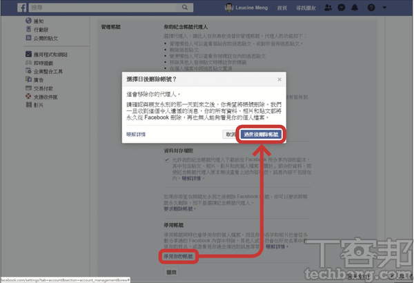Open Messenger messages icon
The width and height of the screenshot is (414, 283).
tap(342, 8)
